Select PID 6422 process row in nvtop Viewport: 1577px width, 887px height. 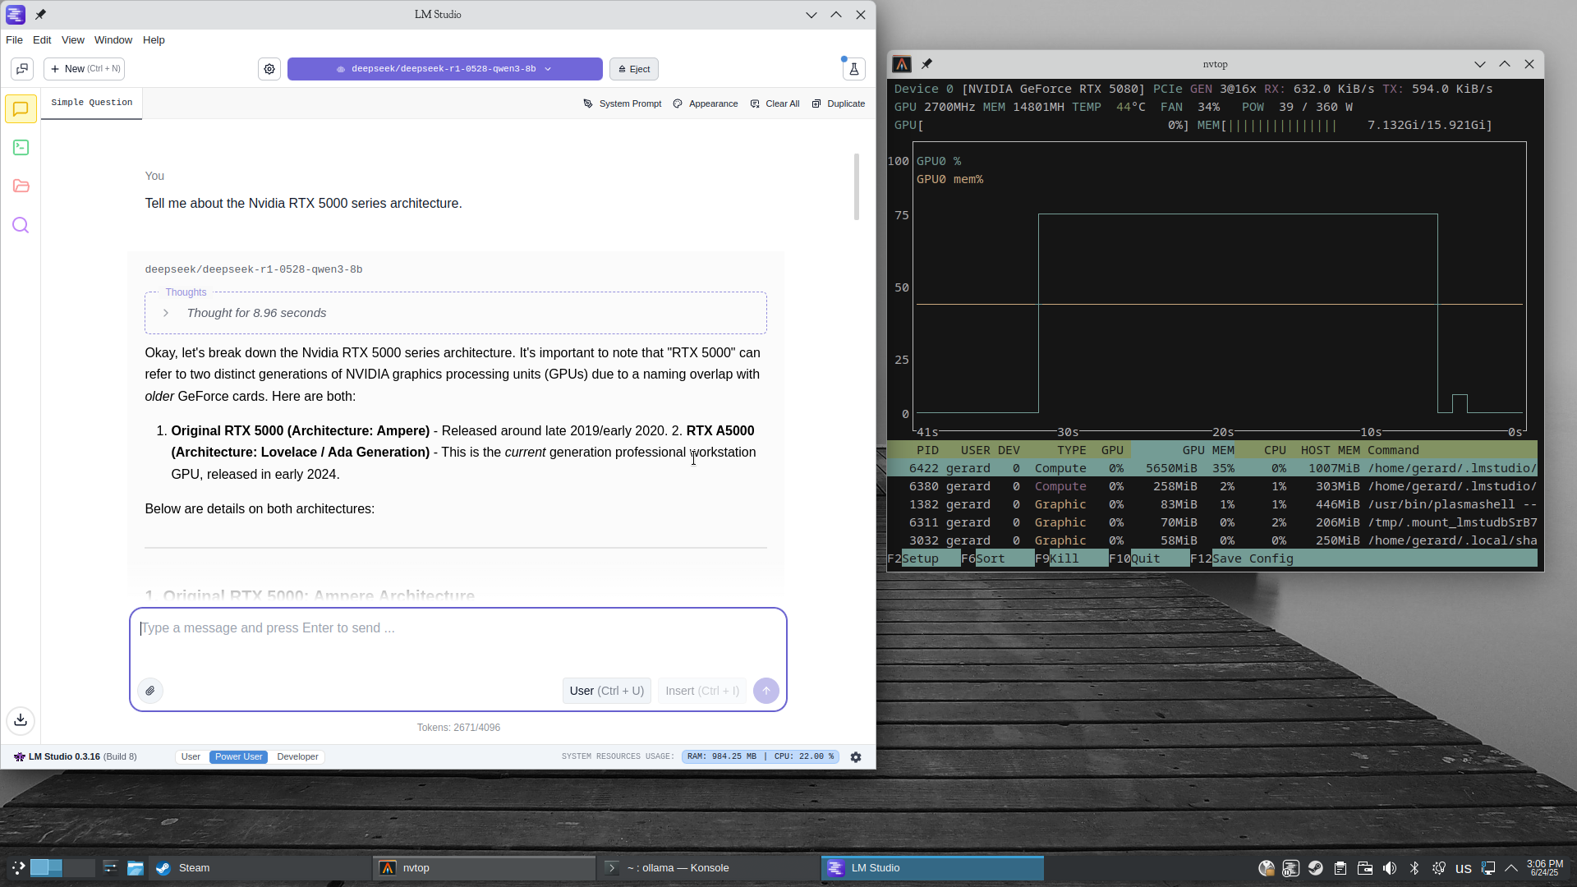pyautogui.click(x=1212, y=468)
